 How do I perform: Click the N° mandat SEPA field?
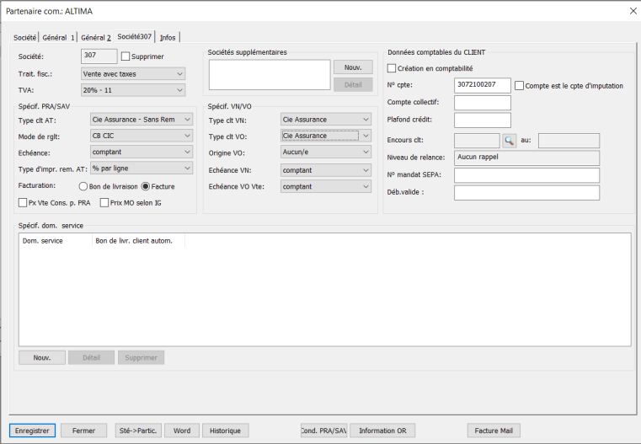[527, 175]
